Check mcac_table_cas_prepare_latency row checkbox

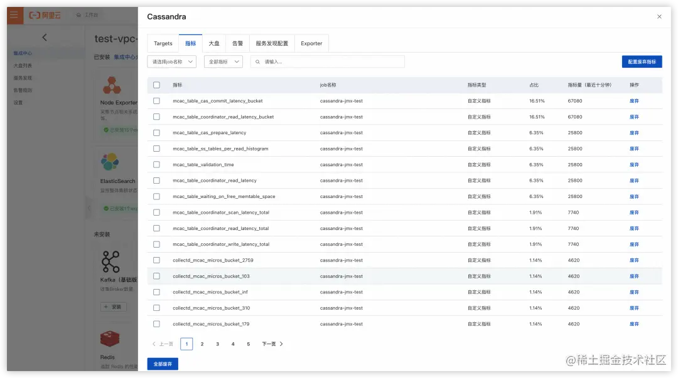click(x=156, y=133)
